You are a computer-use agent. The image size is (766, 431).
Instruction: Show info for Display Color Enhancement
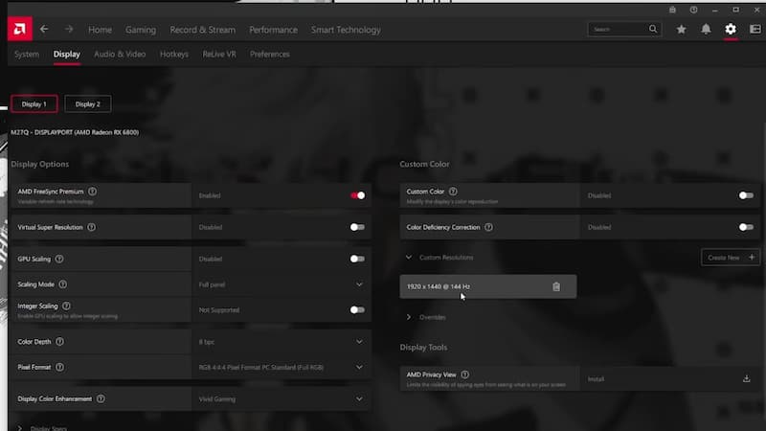[x=101, y=398]
